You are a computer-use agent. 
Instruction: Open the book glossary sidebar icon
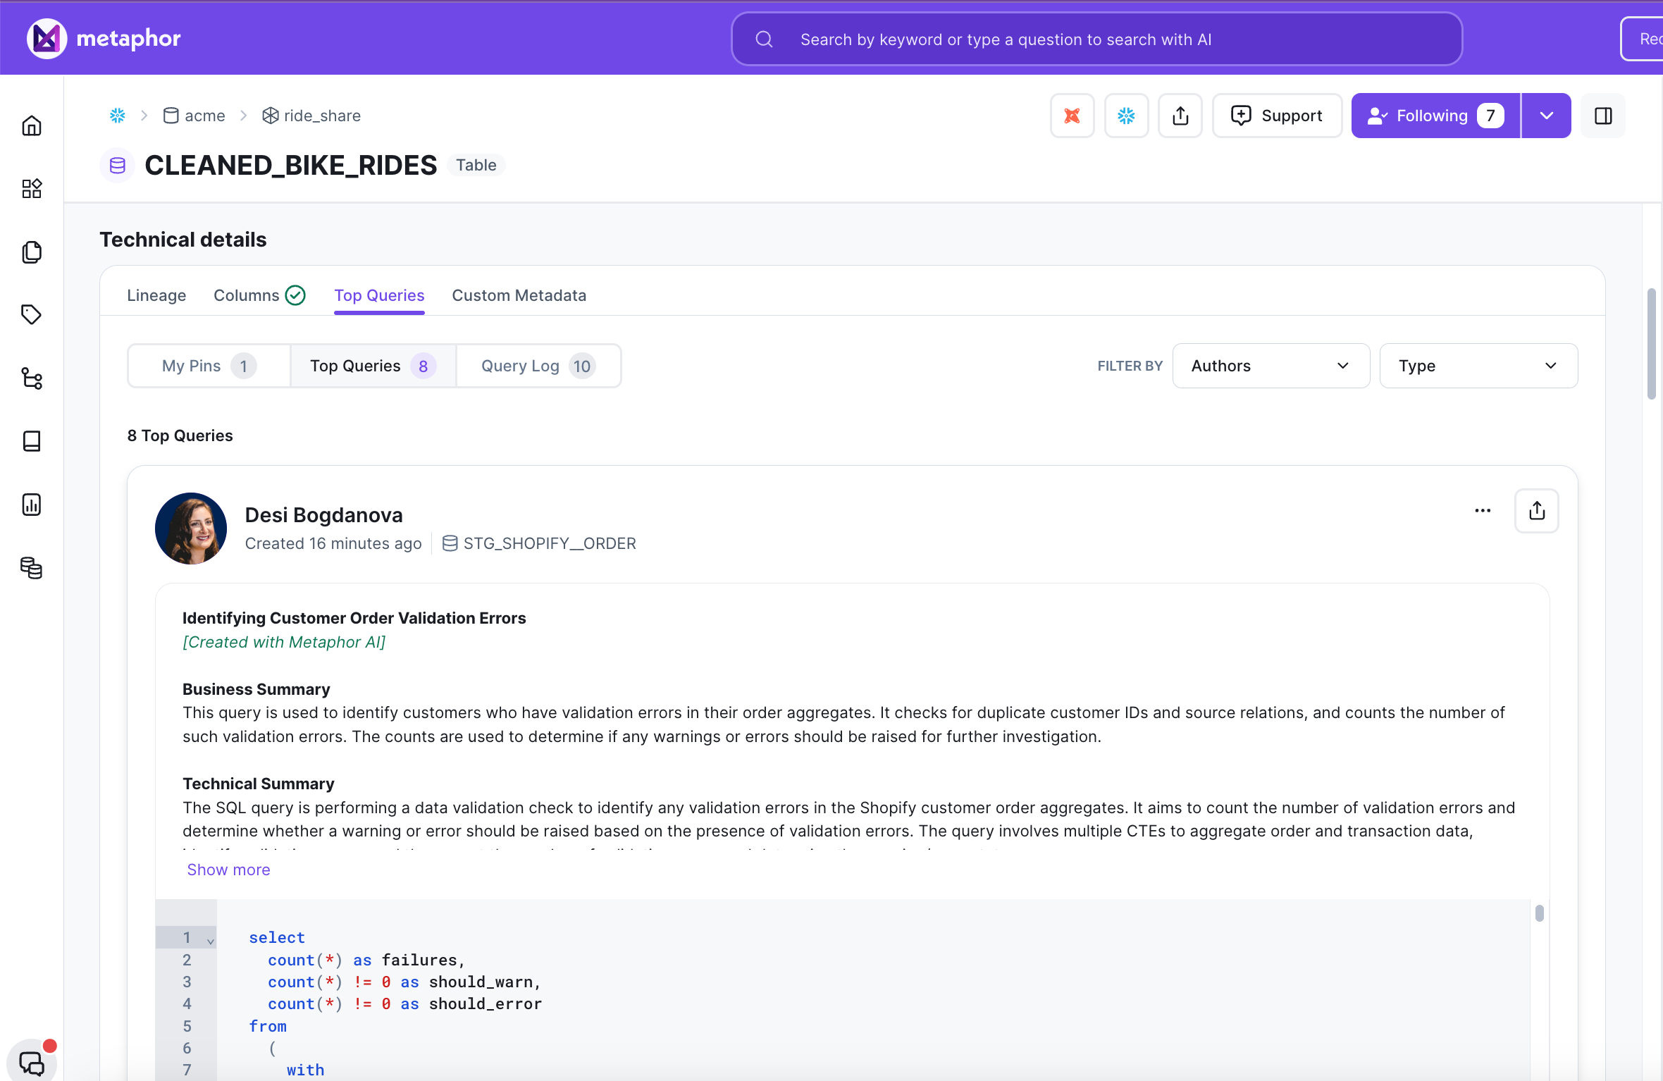tap(32, 441)
